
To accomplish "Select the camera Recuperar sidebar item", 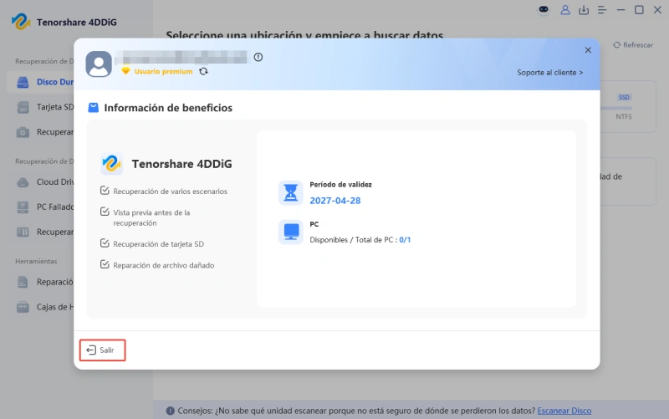I will pos(42,132).
